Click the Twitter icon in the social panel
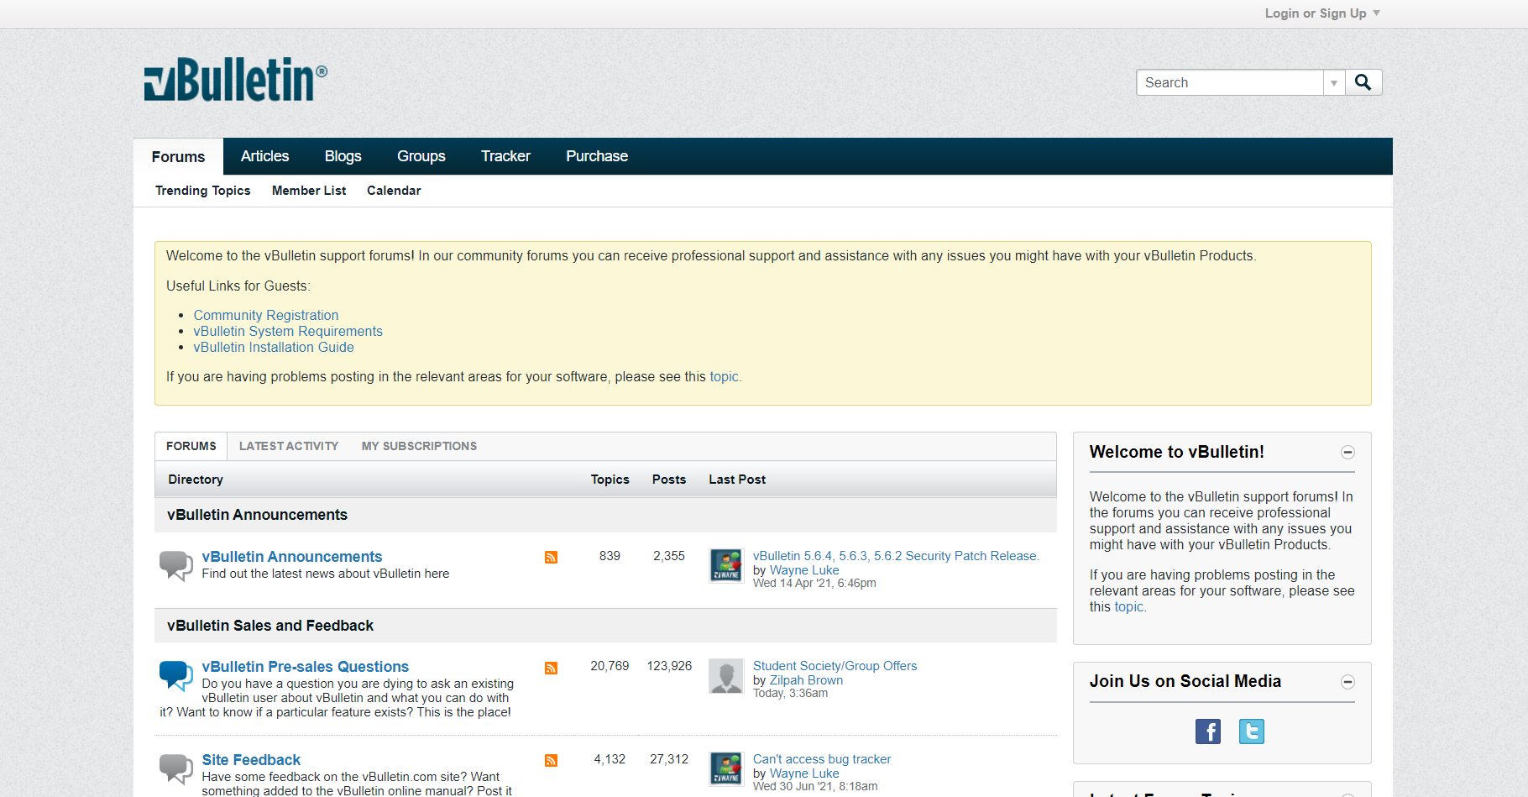Image resolution: width=1528 pixels, height=797 pixels. (1251, 731)
